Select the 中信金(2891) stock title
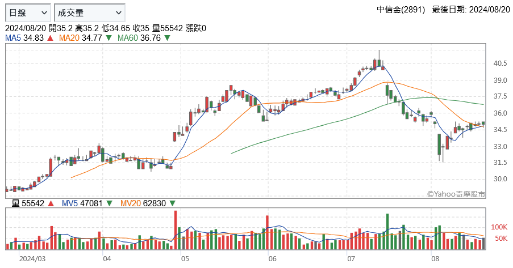The width and height of the screenshot is (513, 268). 401,10
